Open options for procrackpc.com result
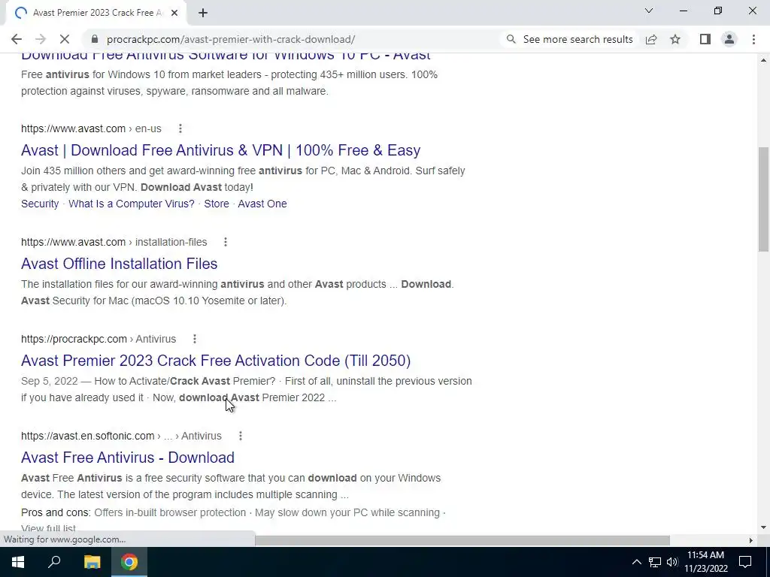Image resolution: width=770 pixels, height=577 pixels. pyautogui.click(x=195, y=339)
